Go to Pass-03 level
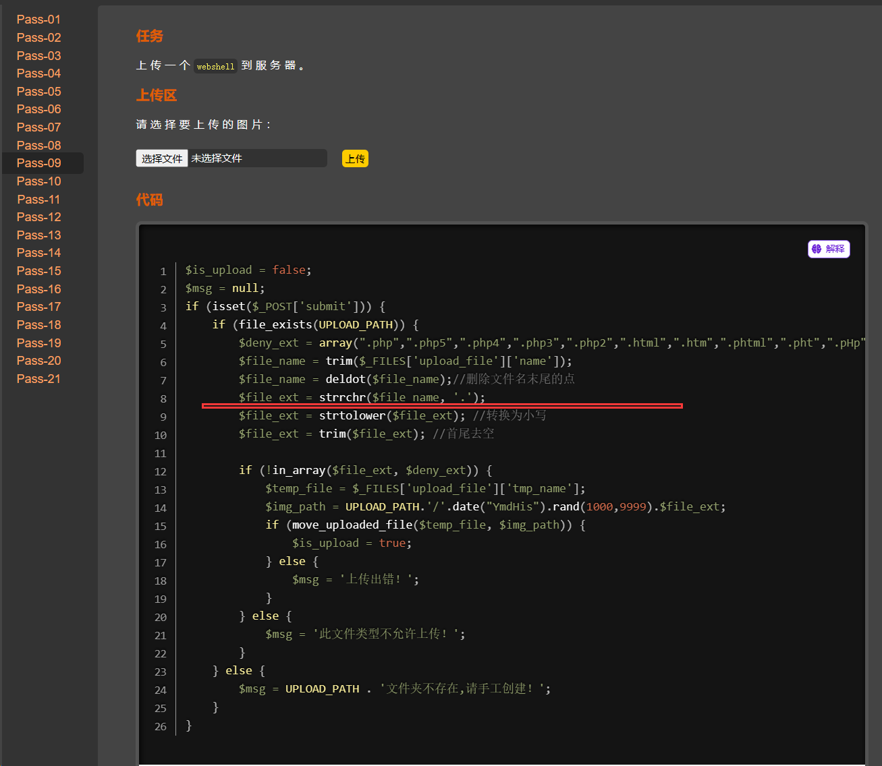Image resolution: width=882 pixels, height=766 pixels. tap(39, 56)
